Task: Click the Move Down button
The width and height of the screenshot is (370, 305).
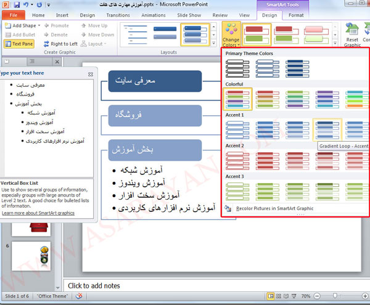Action: pyautogui.click(x=96, y=35)
